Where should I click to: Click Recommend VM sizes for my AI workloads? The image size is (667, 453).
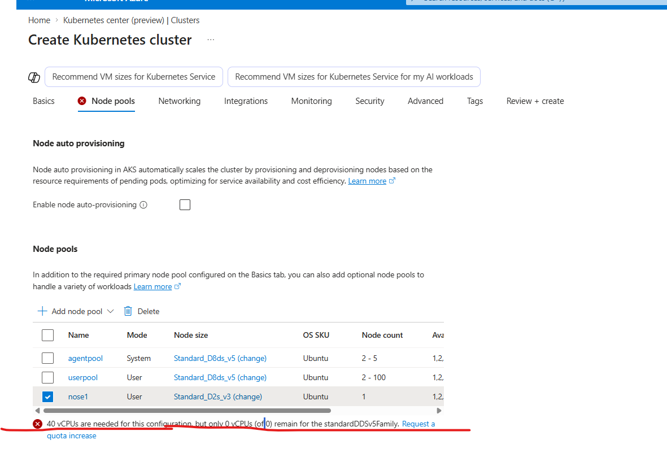(x=354, y=77)
